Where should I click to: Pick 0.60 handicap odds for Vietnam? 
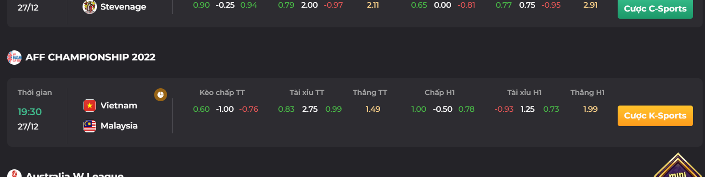(x=202, y=109)
